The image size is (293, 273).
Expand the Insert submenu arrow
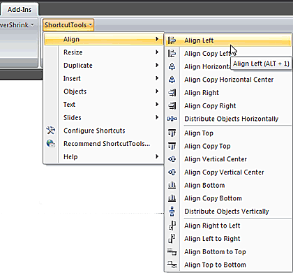(157, 78)
